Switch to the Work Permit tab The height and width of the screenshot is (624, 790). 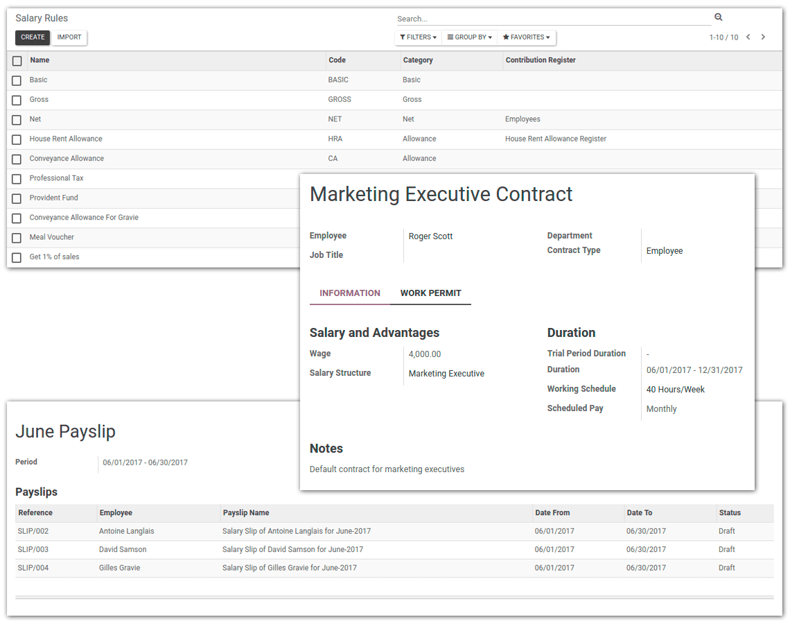click(431, 293)
